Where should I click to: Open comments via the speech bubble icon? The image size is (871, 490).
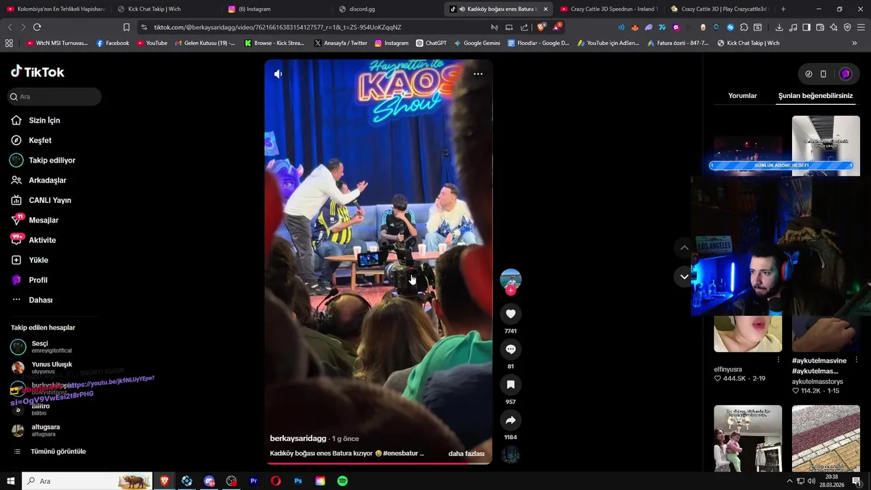click(x=510, y=349)
